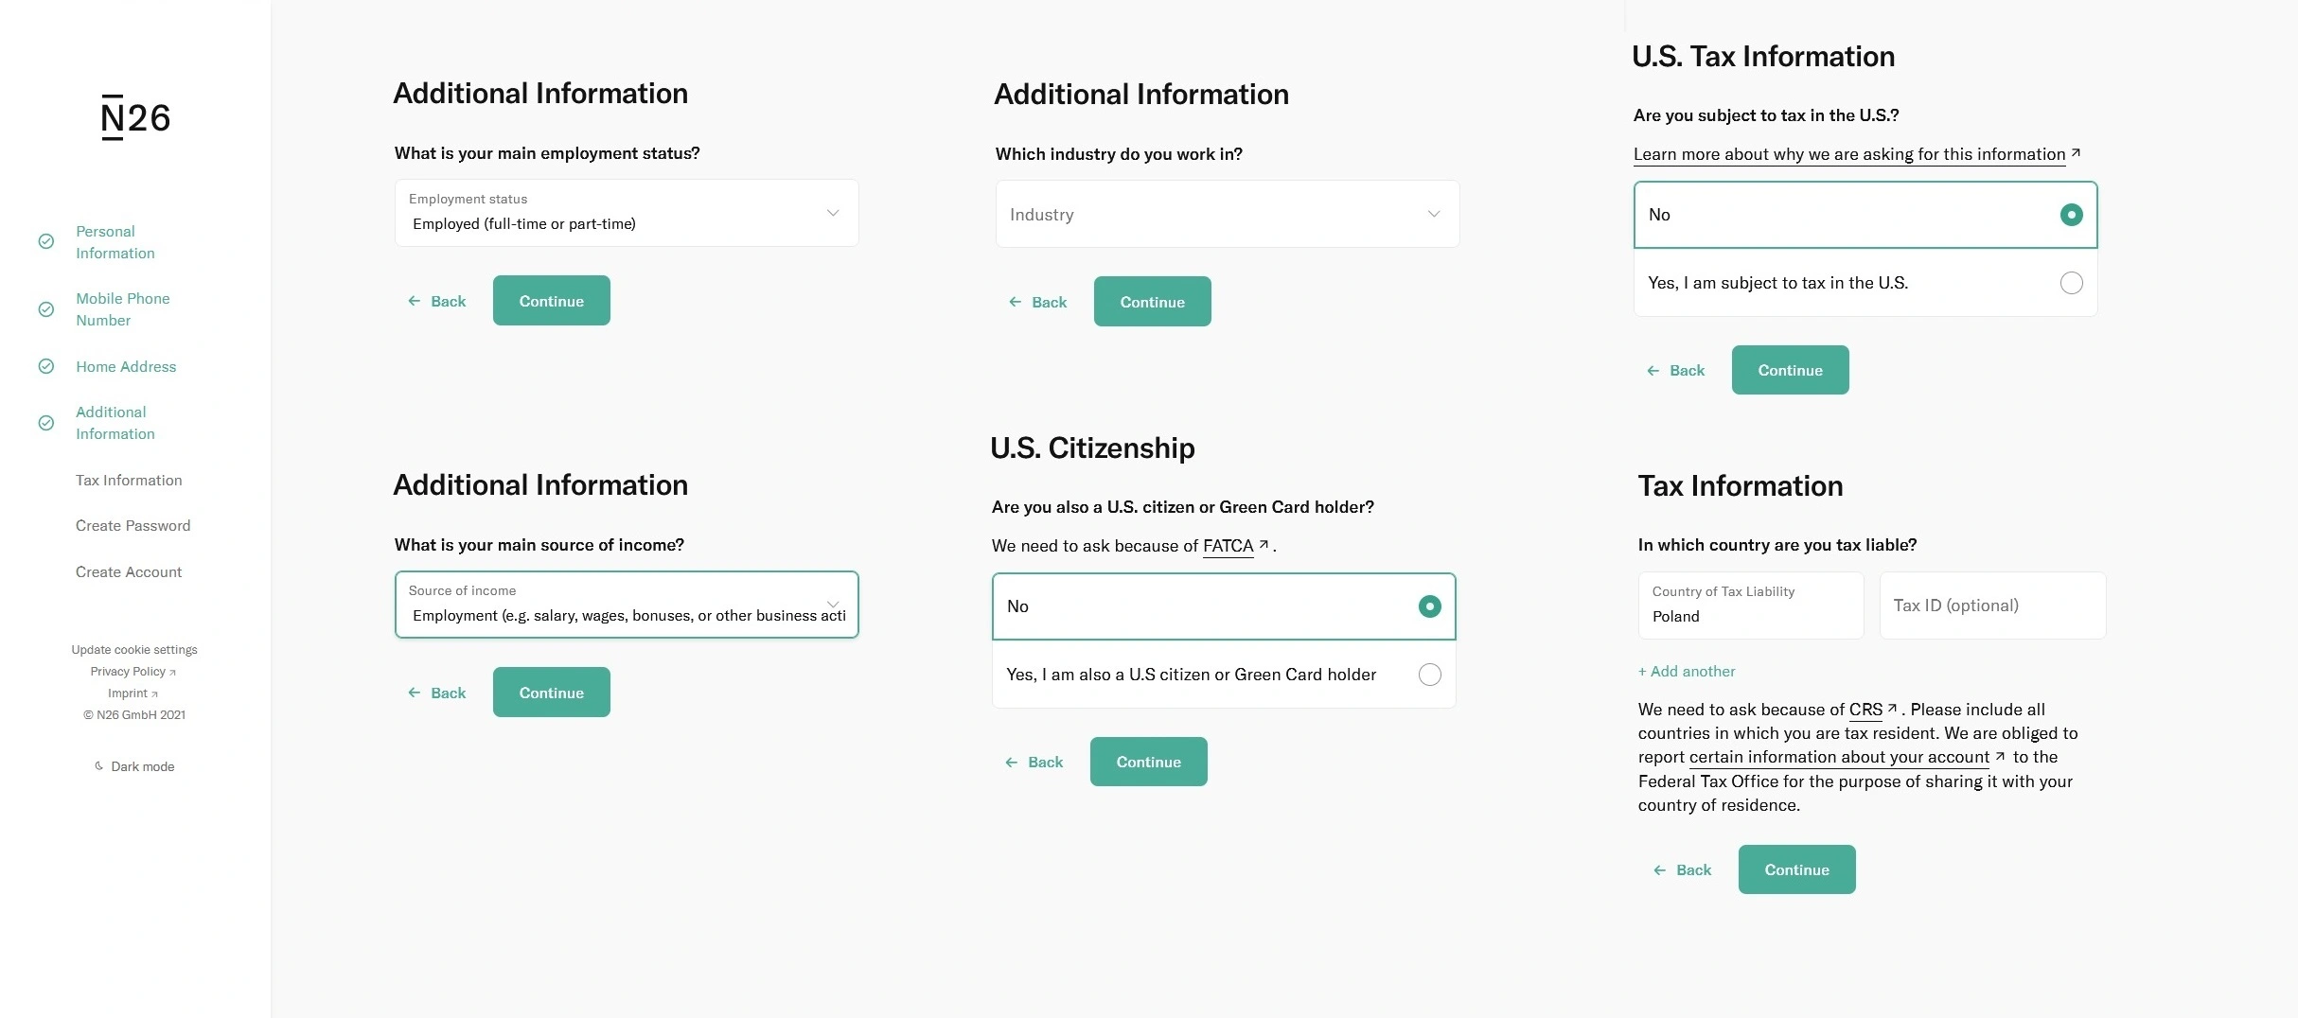This screenshot has width=2298, height=1018.
Task: Click the external-link arrow next to CRS
Action: [1893, 709]
